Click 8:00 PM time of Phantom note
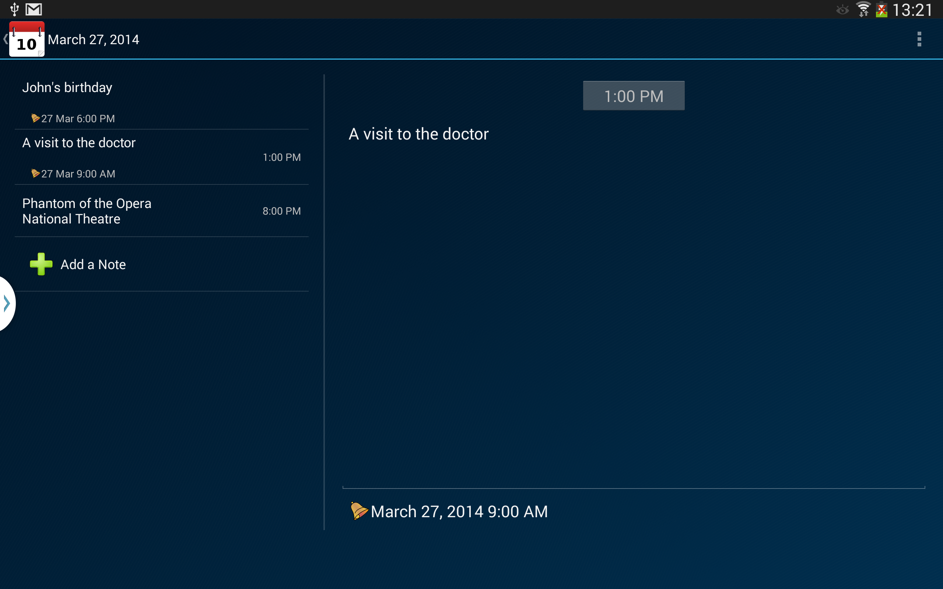 coord(281,211)
